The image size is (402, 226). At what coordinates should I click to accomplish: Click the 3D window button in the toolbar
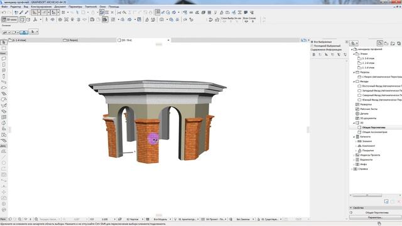coord(9,19)
